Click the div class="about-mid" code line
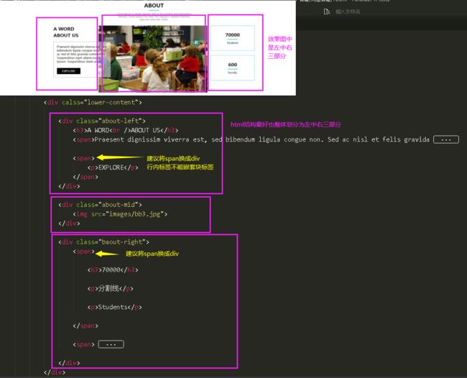Image resolution: width=467 pixels, height=378 pixels. click(100, 205)
